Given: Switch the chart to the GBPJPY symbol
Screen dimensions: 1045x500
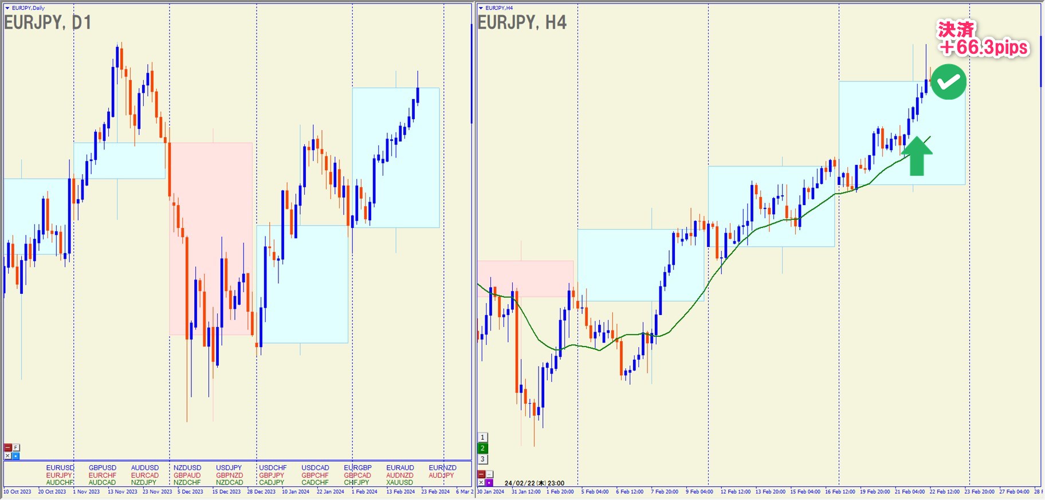Looking at the screenshot, I should (x=272, y=475).
